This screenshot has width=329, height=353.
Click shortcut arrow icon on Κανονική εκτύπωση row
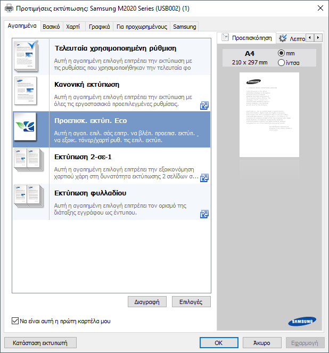click(204, 105)
